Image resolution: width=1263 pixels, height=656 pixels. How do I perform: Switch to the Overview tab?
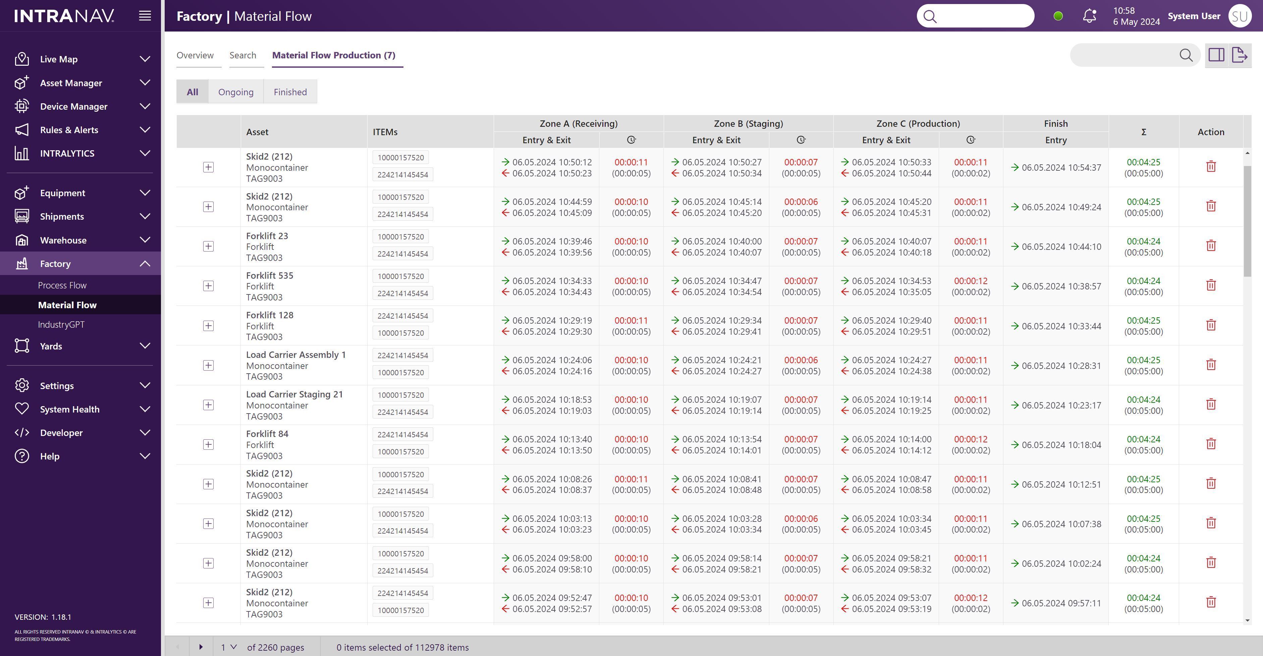point(195,55)
